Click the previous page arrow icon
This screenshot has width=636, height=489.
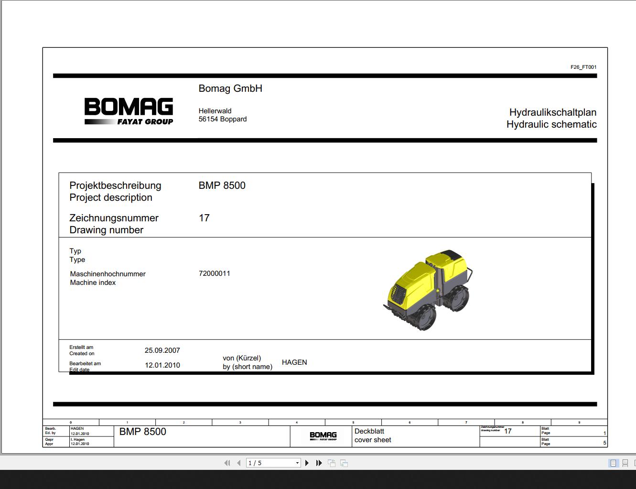click(239, 463)
